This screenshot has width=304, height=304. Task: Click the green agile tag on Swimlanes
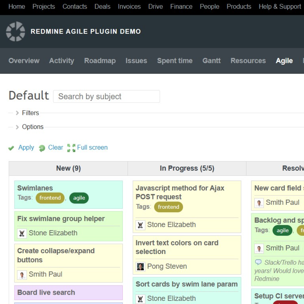(x=79, y=198)
